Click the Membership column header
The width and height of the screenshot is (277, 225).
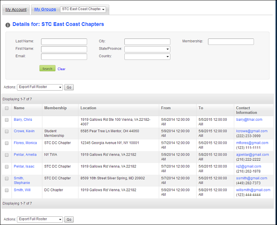pos(55,108)
